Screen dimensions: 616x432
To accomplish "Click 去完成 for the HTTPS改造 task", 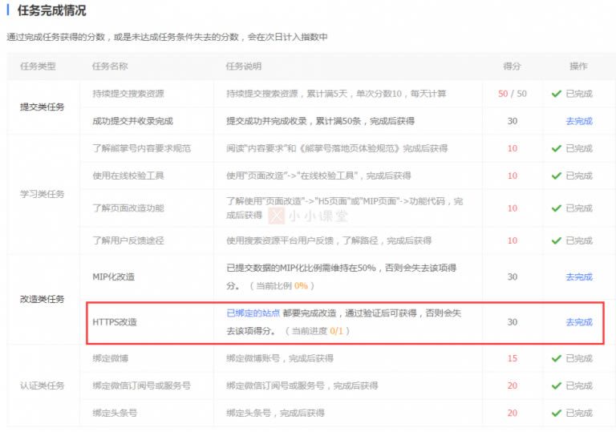I will point(578,322).
